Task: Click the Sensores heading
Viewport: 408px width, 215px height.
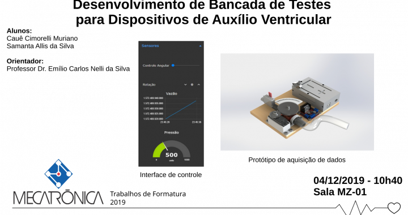Action: [150, 46]
